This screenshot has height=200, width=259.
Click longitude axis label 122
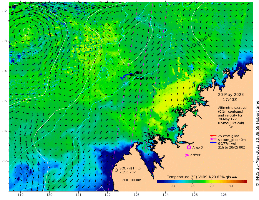pyautogui.click(x=107, y=195)
